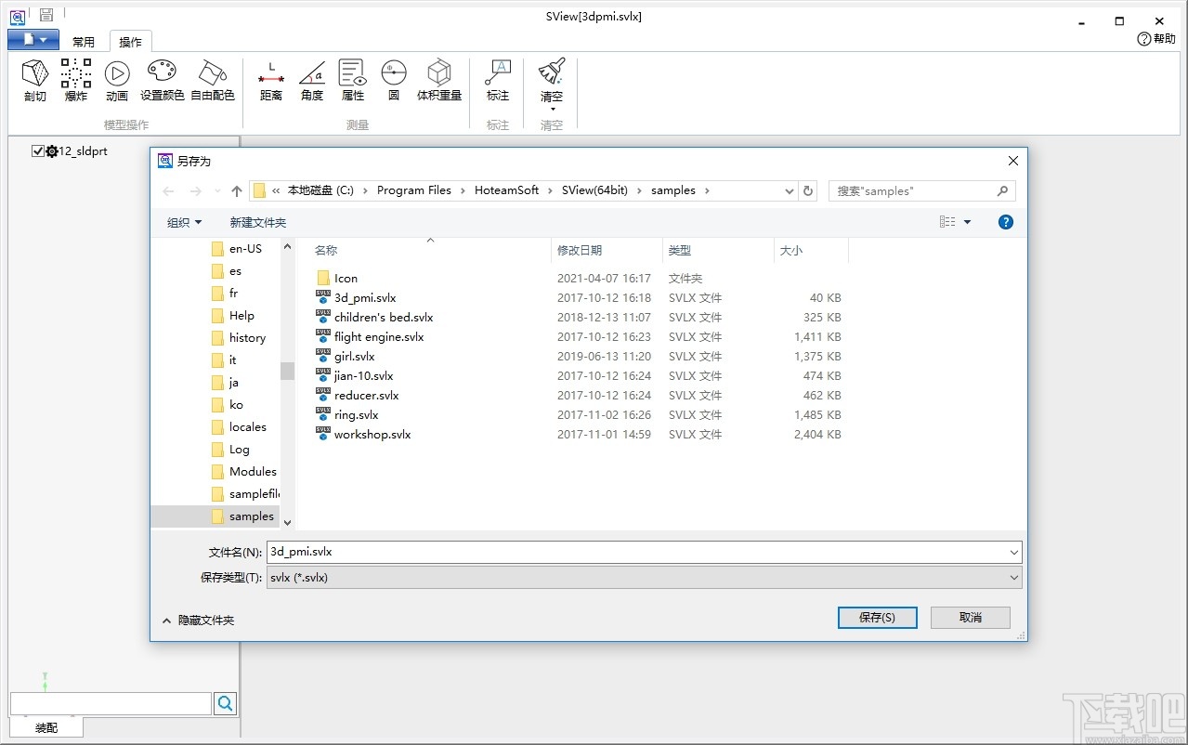
Task: Select the 自由配色 paint bucket tool
Action: tap(213, 80)
